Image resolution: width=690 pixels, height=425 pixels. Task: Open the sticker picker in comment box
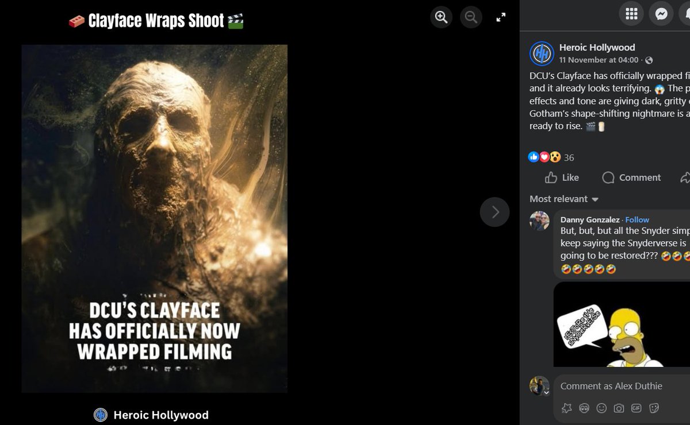653,408
